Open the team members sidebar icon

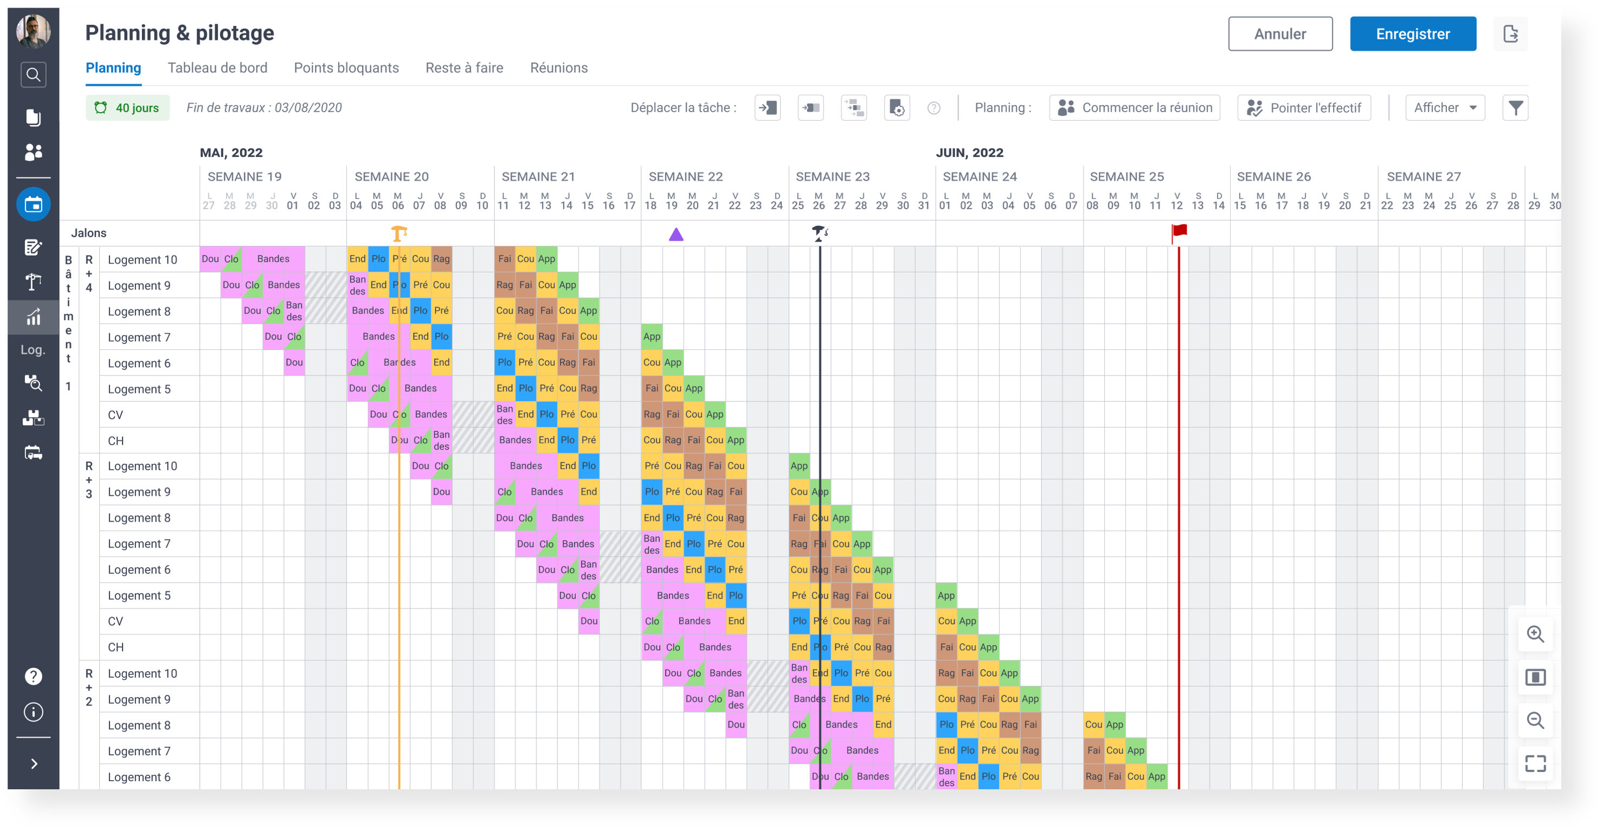coord(33,152)
